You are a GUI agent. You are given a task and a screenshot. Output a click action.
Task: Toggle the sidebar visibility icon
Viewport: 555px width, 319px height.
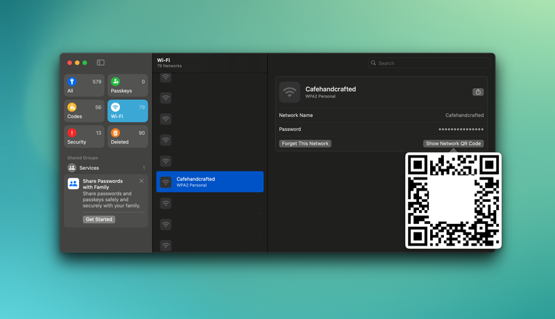(x=101, y=62)
